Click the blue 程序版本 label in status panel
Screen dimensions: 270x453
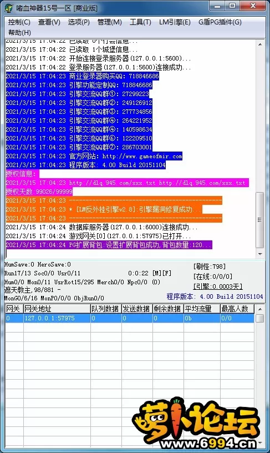tap(215, 296)
